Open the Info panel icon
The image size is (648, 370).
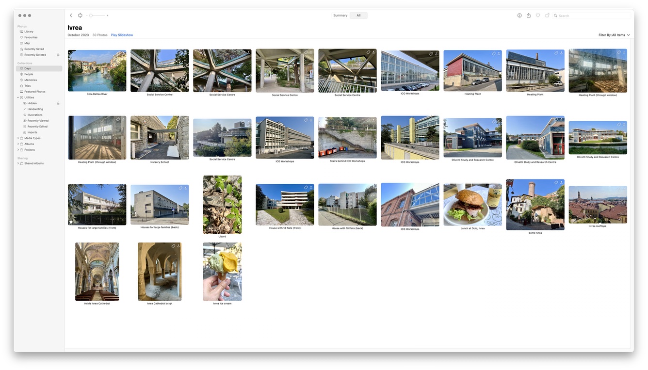(519, 16)
